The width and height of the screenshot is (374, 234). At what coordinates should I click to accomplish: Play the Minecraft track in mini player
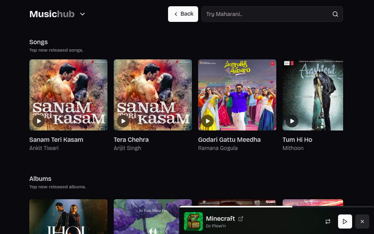[x=345, y=221]
